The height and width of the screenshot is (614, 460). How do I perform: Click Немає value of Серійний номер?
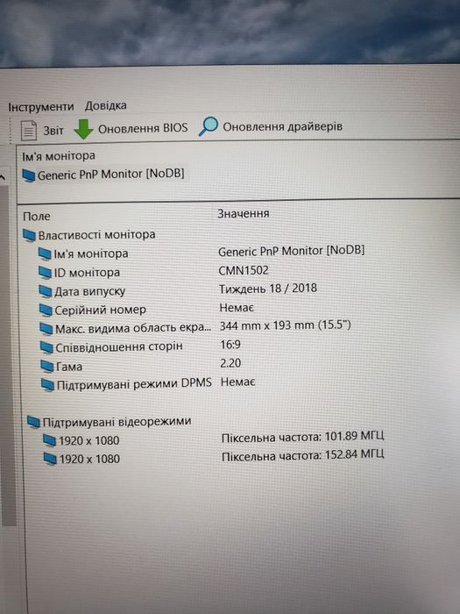click(x=237, y=308)
